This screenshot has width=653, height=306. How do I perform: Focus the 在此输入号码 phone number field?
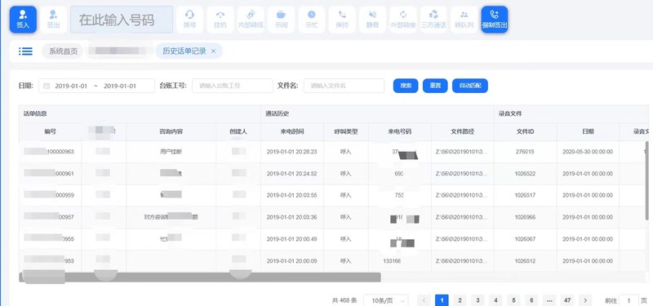pos(121,20)
